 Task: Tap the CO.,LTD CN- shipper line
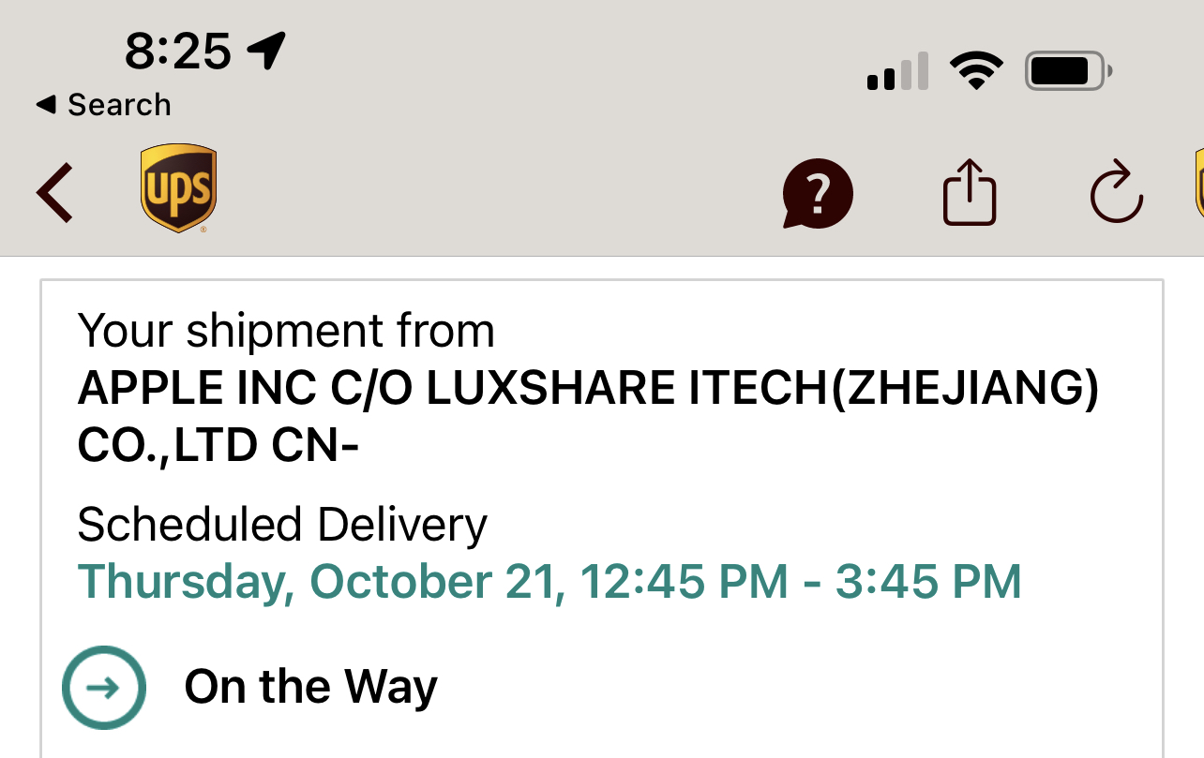pyautogui.click(x=218, y=446)
